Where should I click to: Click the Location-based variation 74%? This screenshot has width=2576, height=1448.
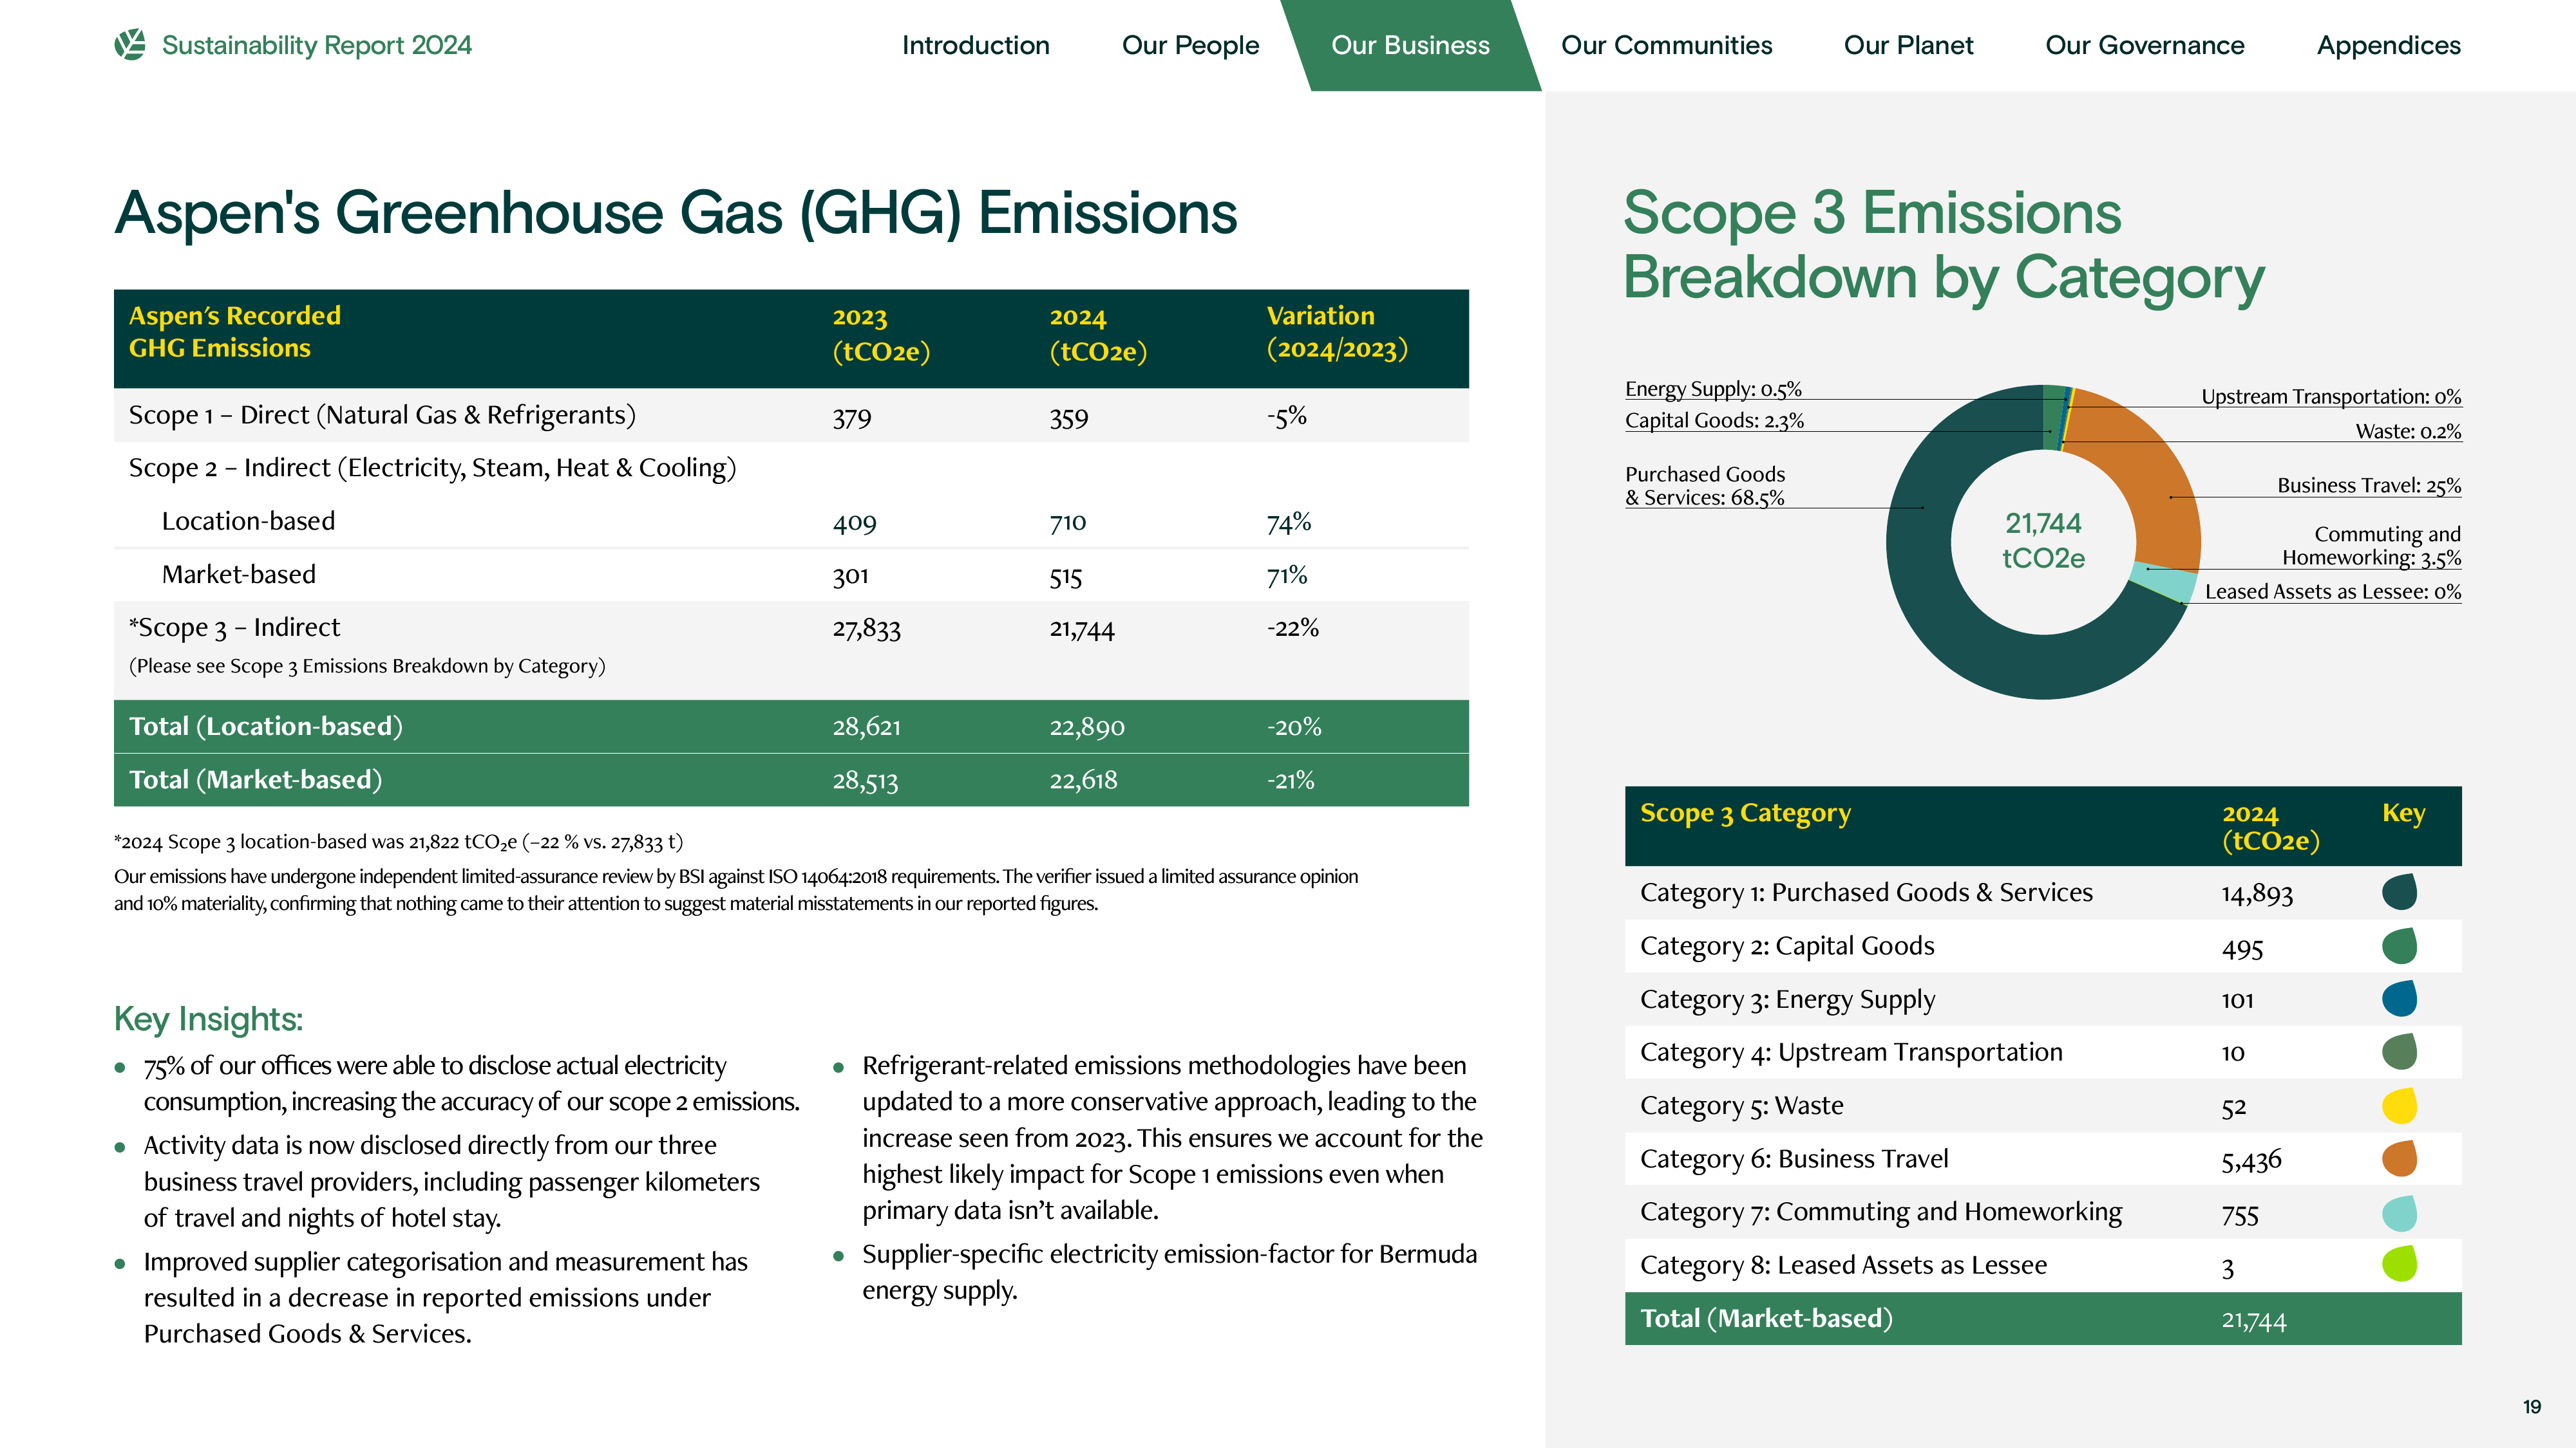(x=1289, y=523)
